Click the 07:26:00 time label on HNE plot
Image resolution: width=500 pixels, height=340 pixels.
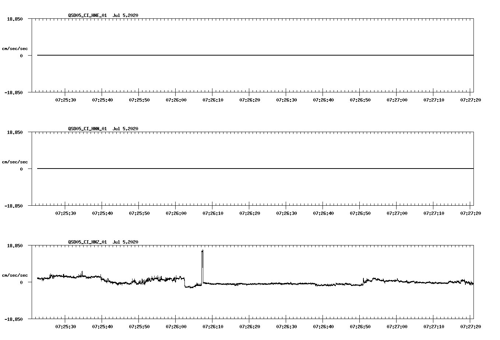[x=176, y=100]
